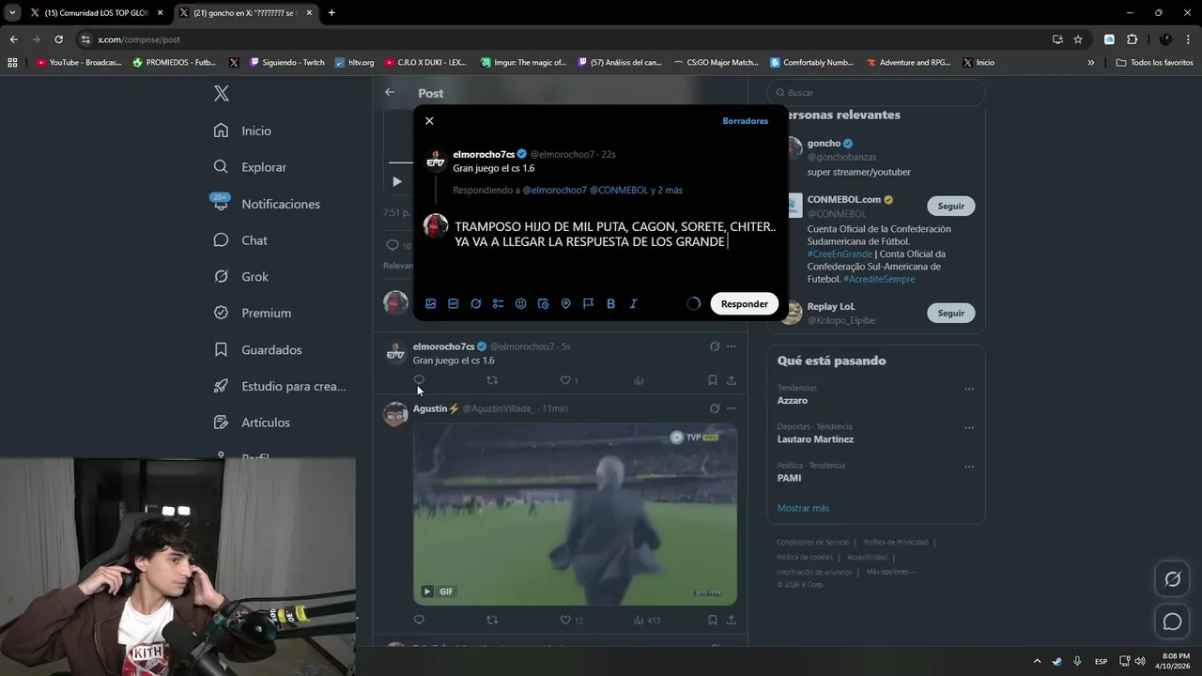Viewport: 1202px width, 676px height.
Task: Open the emoji picker in composer
Action: click(x=521, y=303)
